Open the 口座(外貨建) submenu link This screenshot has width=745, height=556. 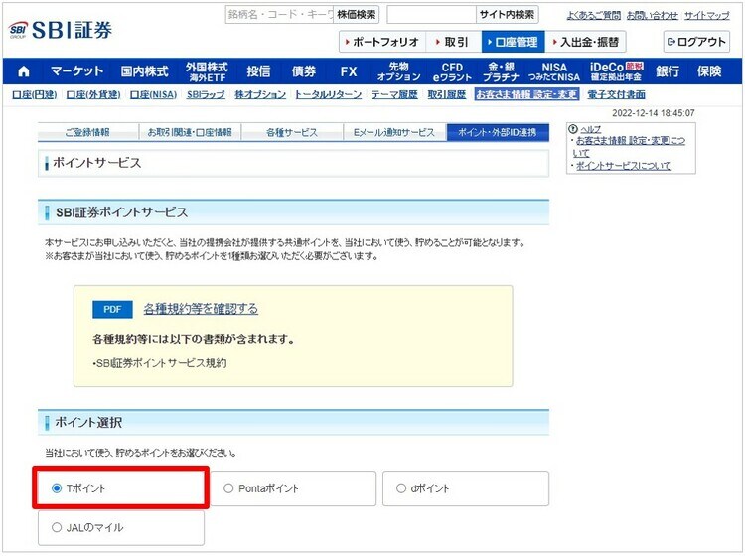[93, 95]
